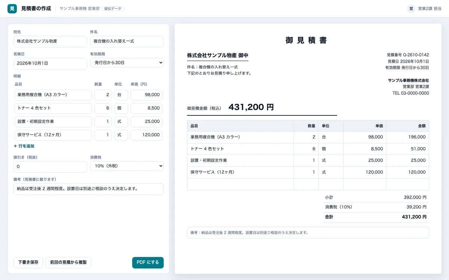The image size is (449, 280).
Task: Focus unit price field 25,000 in form
Action: (x=146, y=122)
